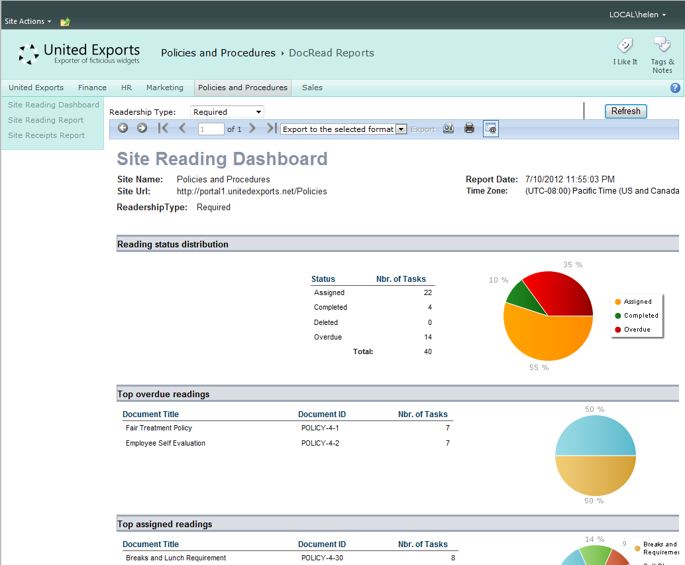Click the United Exports logo
This screenshot has width=685, height=565.
point(79,54)
